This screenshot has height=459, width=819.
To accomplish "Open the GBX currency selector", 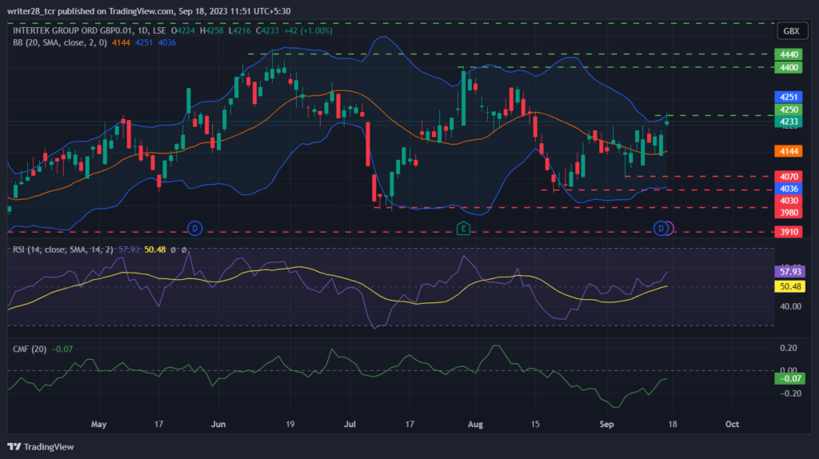I will tap(791, 31).
